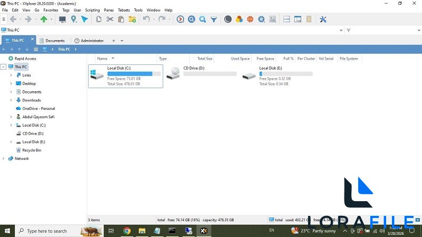Click the Recent Locations play-circle icon

click(x=180, y=19)
